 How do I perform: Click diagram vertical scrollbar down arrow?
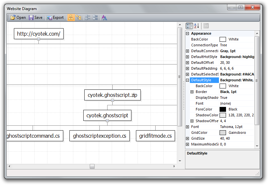coord(180,161)
